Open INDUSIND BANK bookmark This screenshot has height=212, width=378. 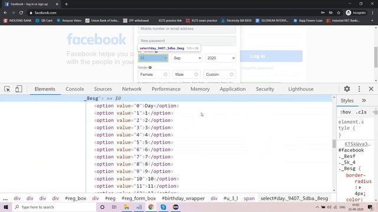(18, 21)
